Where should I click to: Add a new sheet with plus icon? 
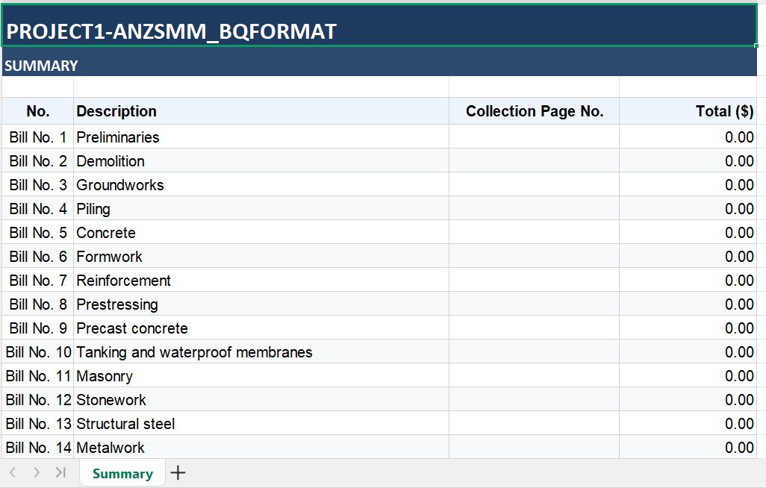178,473
